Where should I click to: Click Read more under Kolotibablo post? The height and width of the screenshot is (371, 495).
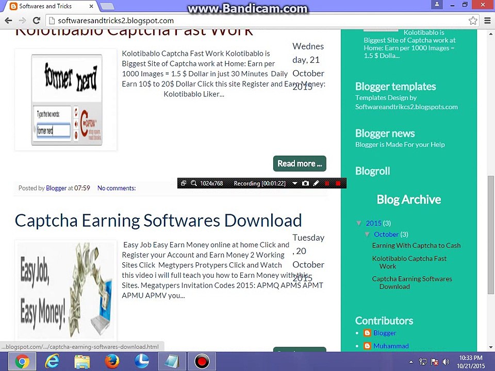click(x=300, y=163)
